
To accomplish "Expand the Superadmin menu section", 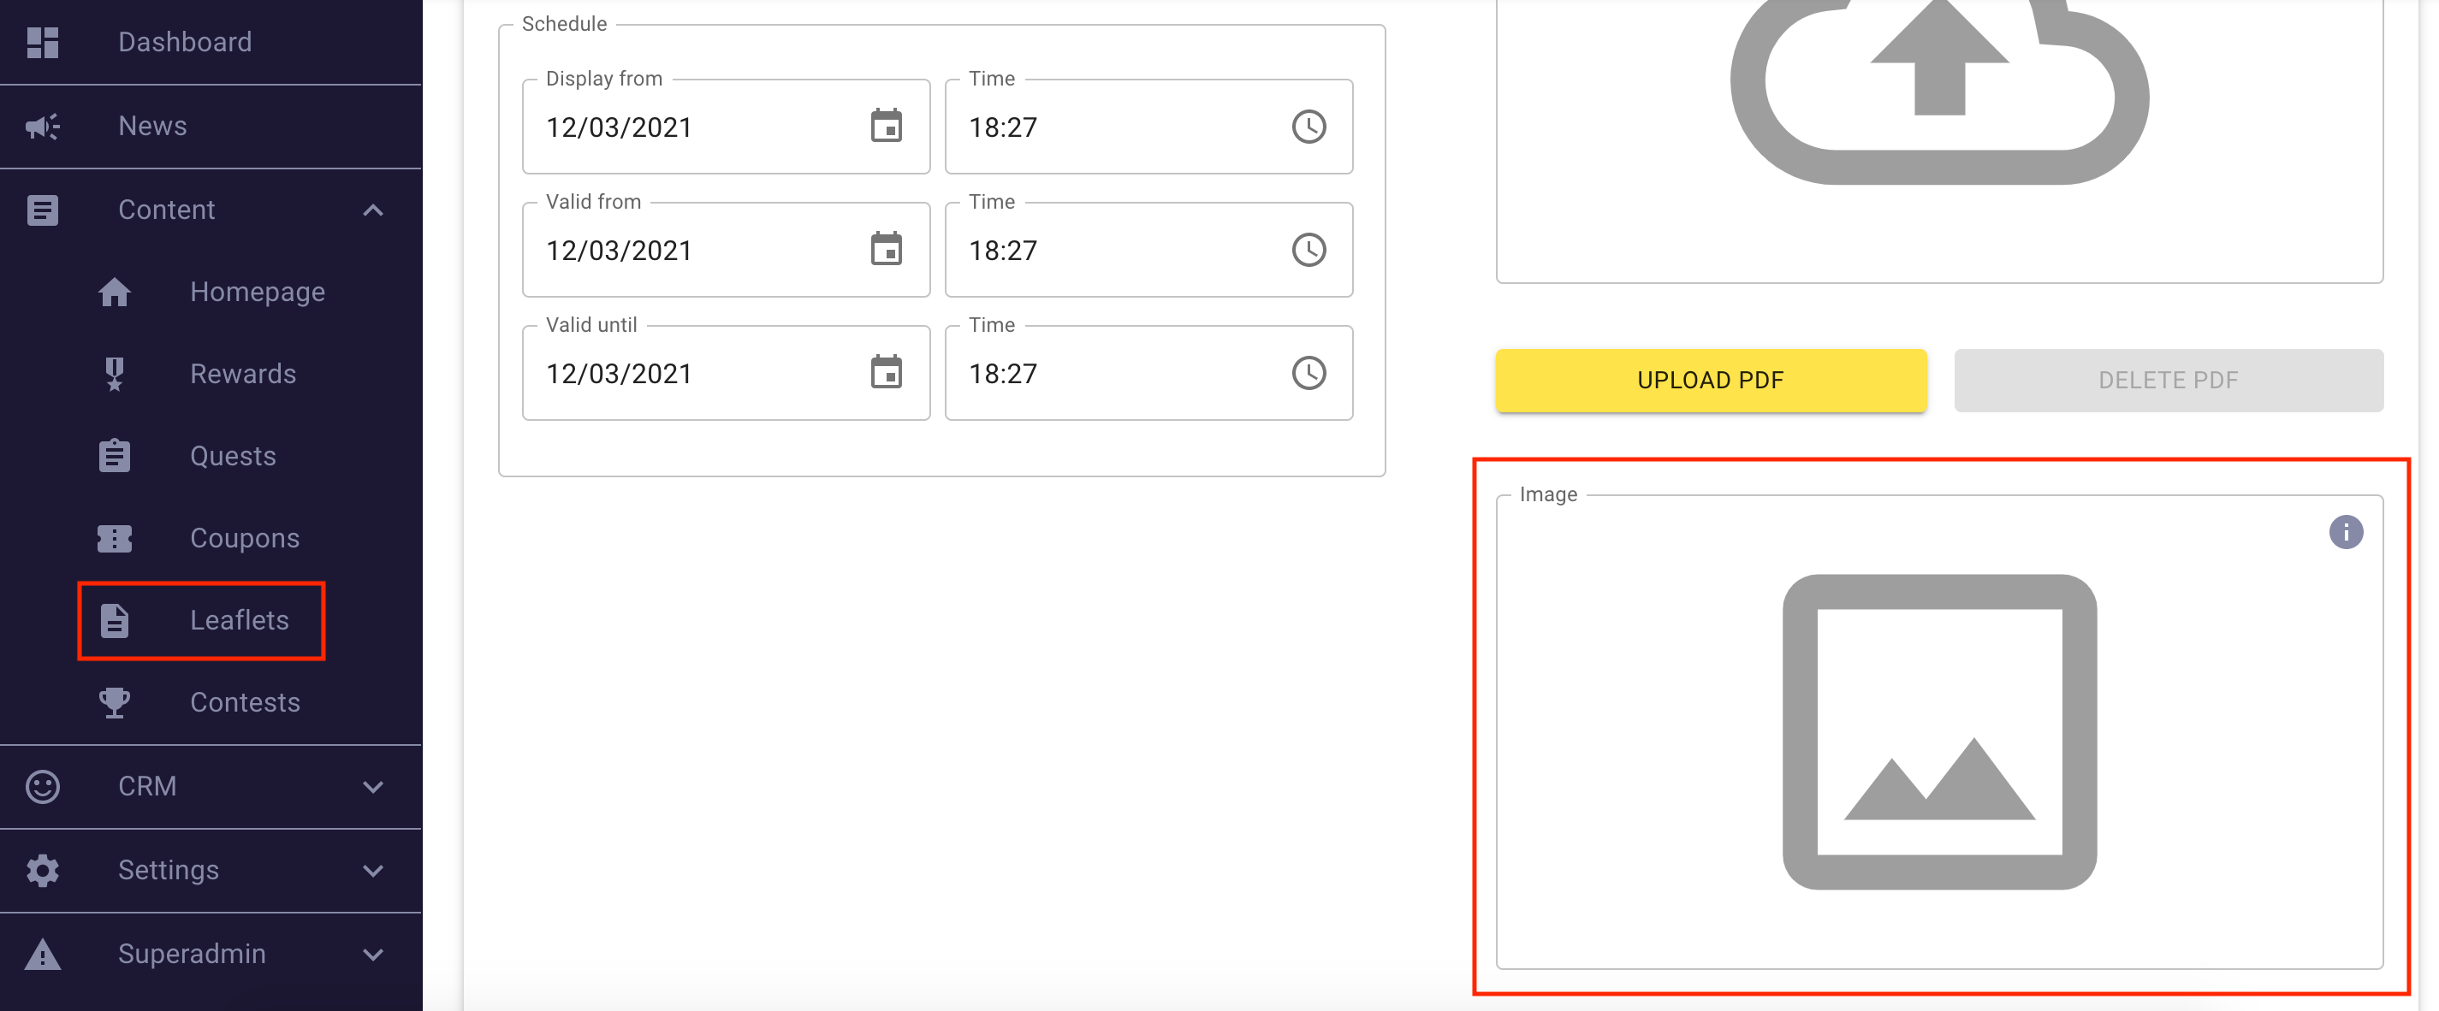I will pos(373,955).
